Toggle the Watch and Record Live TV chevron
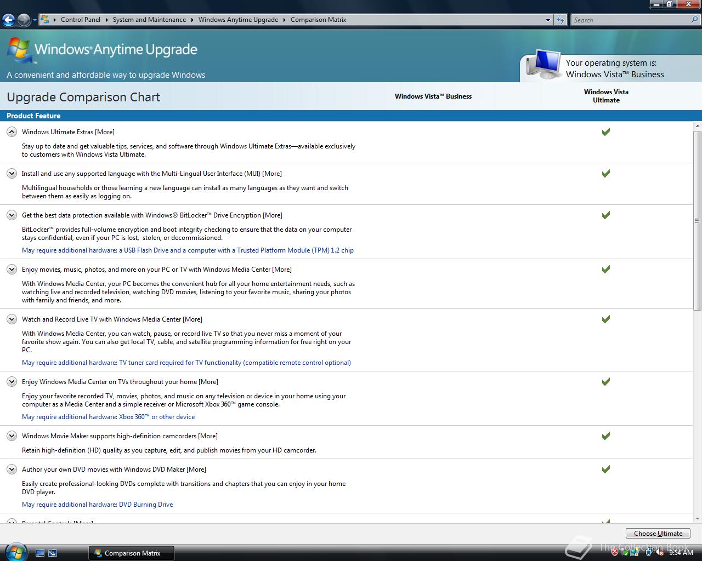 [12, 319]
